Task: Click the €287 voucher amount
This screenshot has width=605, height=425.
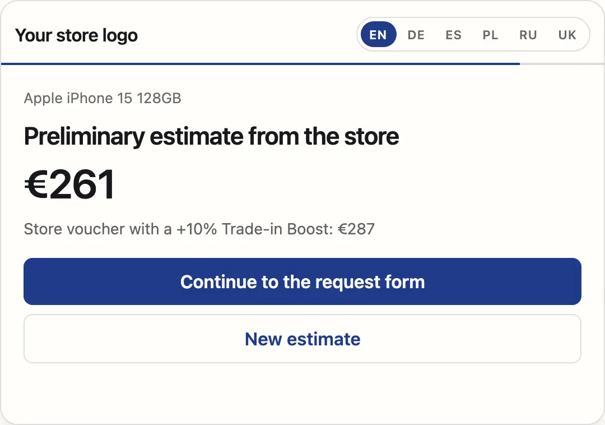Action: [356, 229]
